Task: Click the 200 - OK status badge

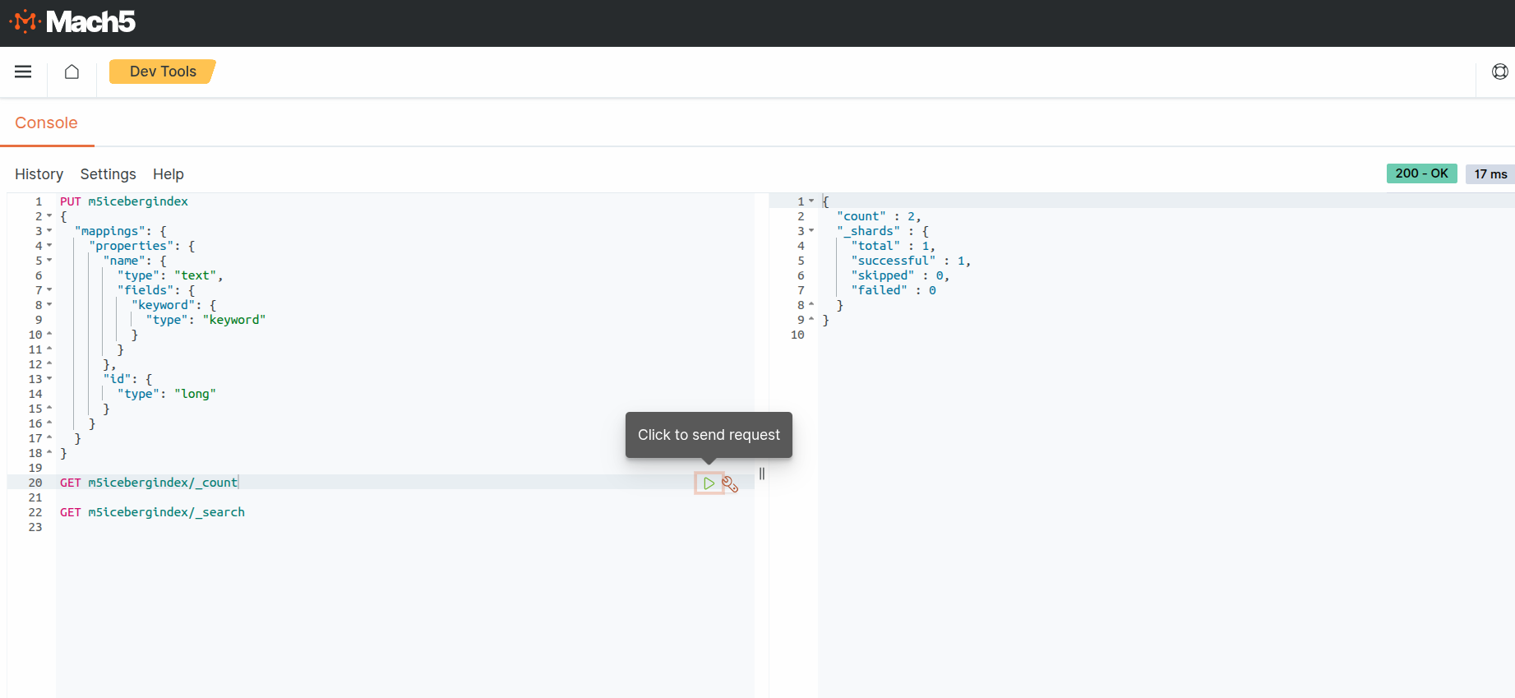Action: click(1421, 173)
